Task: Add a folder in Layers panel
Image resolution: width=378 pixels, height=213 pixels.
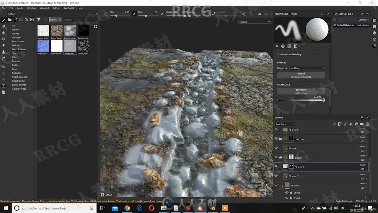Action: [x=362, y=124]
